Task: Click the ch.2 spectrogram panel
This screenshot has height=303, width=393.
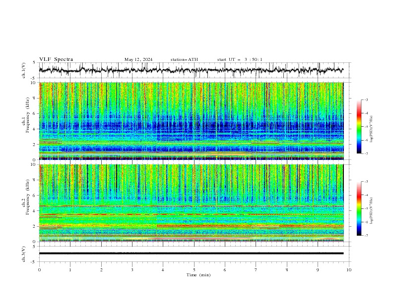Action: pyautogui.click(x=191, y=203)
